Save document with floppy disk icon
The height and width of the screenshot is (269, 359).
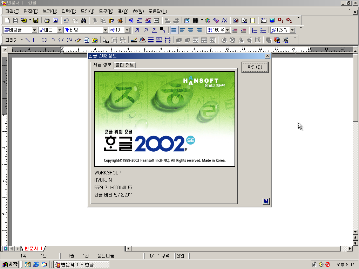36,21
